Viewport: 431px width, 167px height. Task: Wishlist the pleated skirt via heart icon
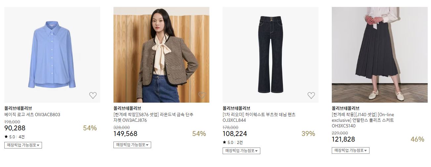click(420, 95)
